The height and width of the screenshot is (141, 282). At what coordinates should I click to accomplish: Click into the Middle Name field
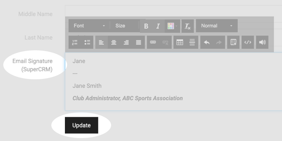(x=173, y=11)
